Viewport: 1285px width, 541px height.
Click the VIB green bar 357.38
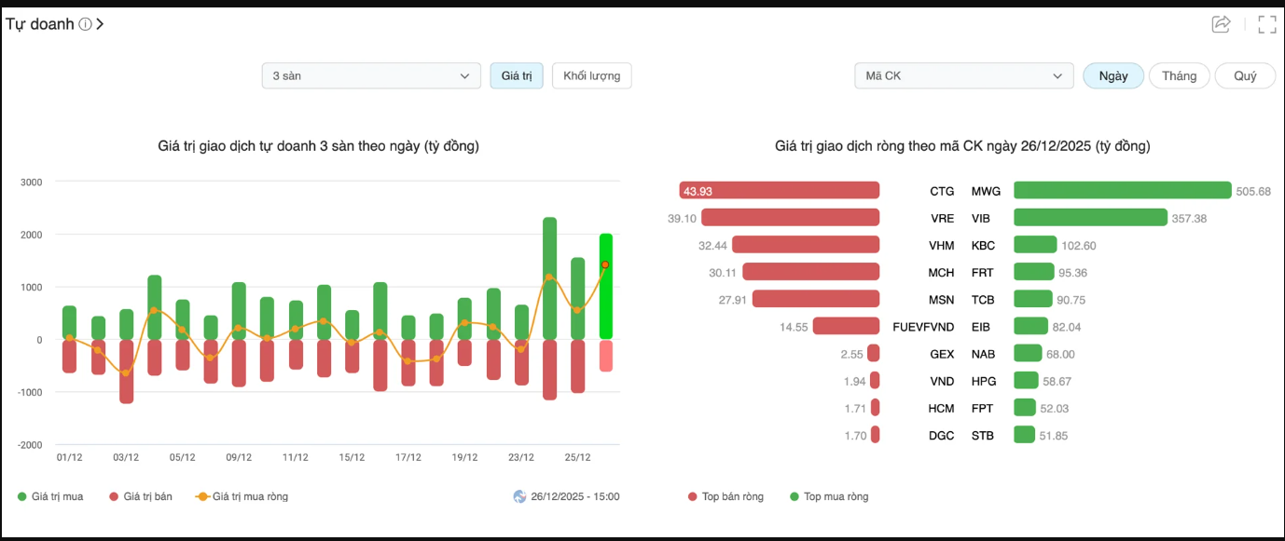point(1090,217)
